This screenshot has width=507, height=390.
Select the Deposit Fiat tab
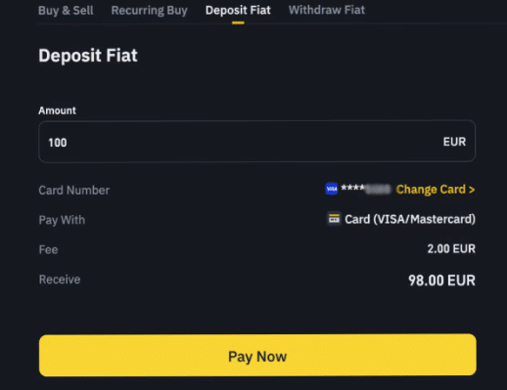coord(238,11)
